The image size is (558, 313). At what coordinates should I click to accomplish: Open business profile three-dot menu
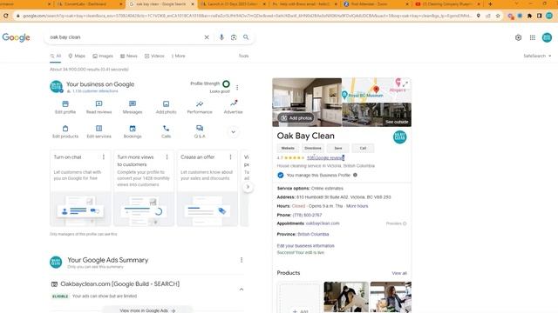pos(237,87)
